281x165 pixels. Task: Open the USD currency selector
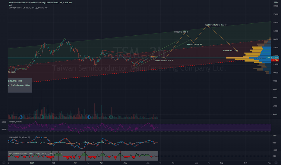tap(276, 2)
